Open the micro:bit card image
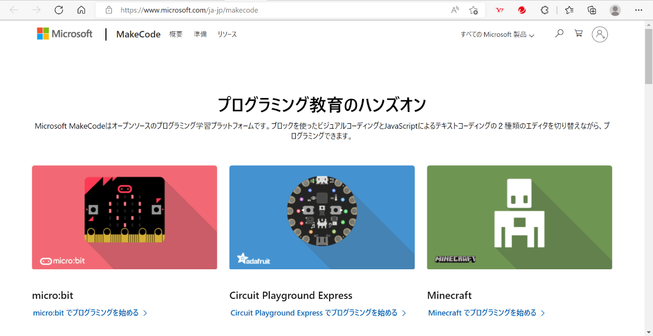 pos(125,217)
